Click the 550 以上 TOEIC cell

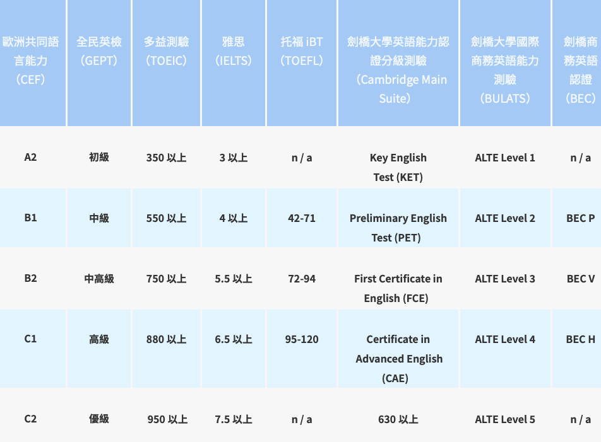coord(167,218)
